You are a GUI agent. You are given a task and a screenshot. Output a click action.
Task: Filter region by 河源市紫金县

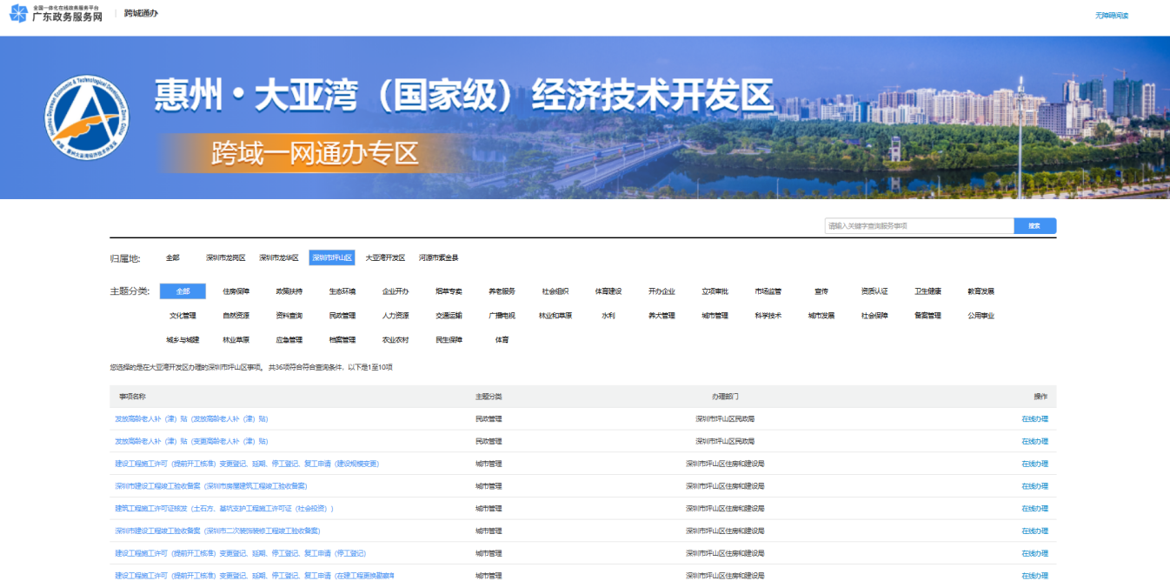[x=438, y=258]
